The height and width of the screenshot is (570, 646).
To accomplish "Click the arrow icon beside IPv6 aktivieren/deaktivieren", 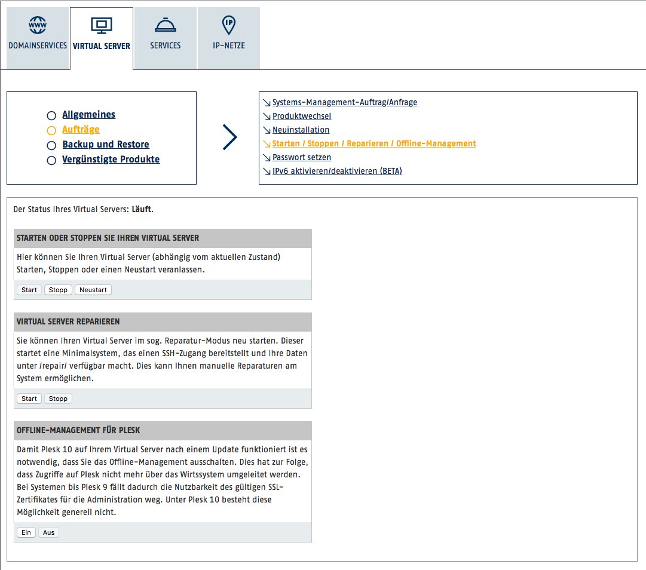I will (267, 171).
